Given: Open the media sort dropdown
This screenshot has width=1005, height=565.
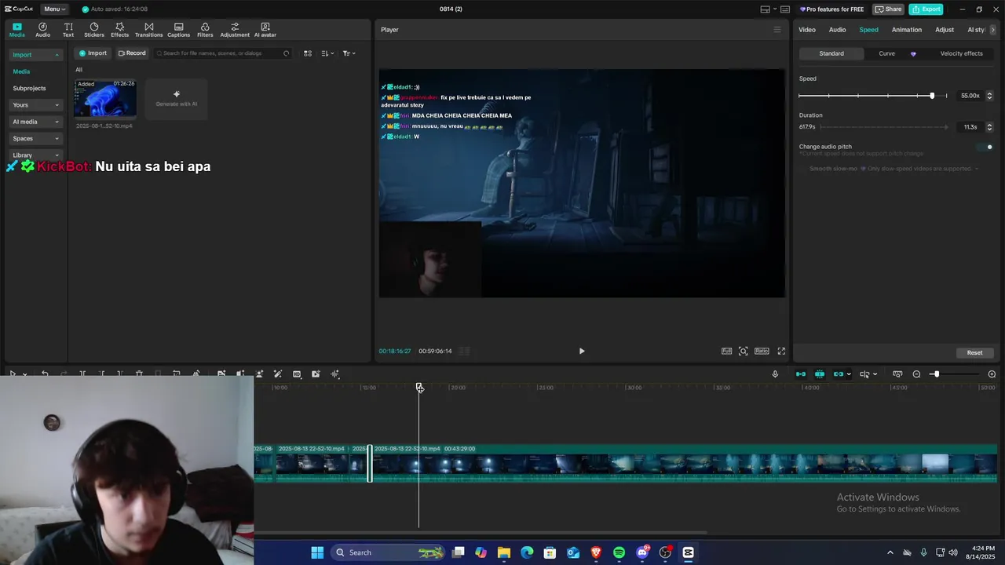Looking at the screenshot, I should pos(327,53).
